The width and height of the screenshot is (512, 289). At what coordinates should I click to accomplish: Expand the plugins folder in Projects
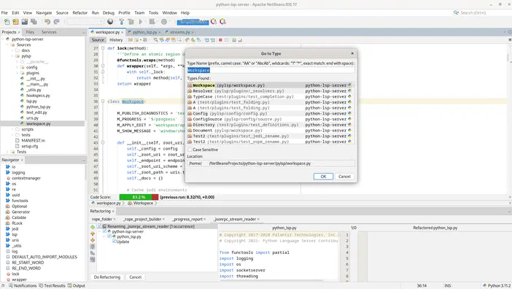pos(17,73)
